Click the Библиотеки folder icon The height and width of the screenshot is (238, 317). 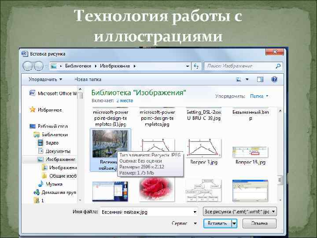(37, 134)
